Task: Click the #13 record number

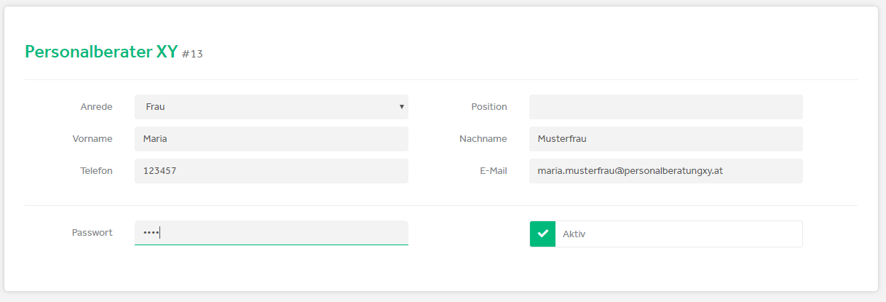Action: point(192,55)
